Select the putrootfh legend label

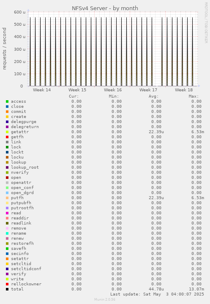click(22, 208)
